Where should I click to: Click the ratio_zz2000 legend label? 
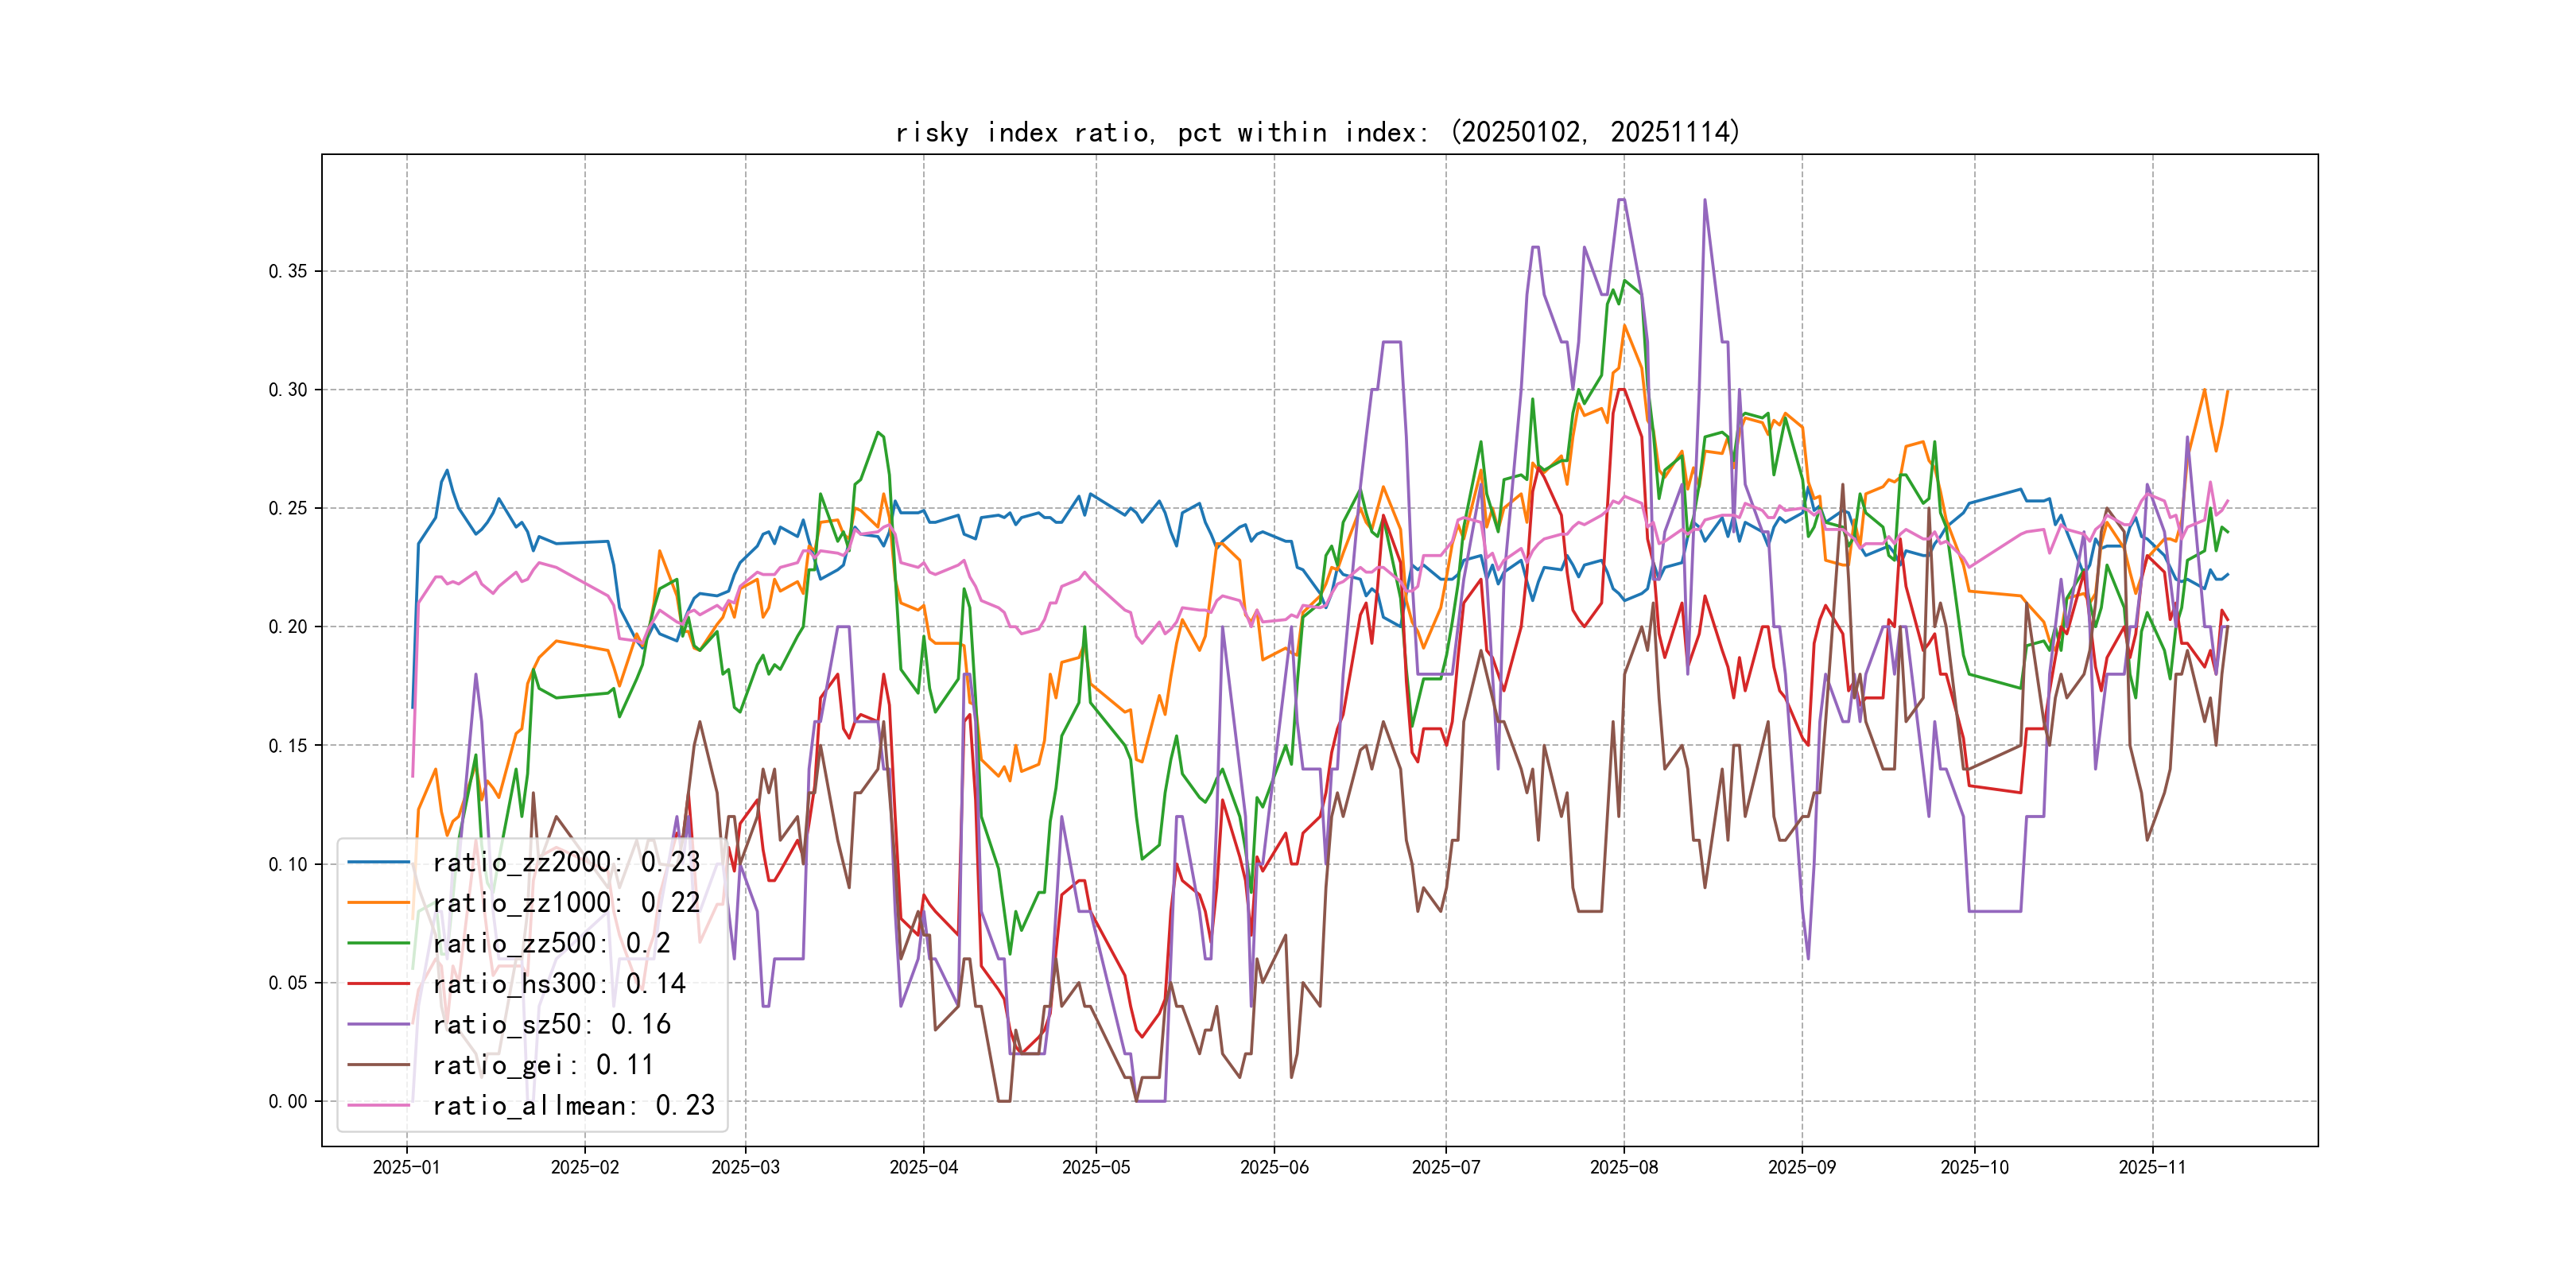click(x=565, y=862)
